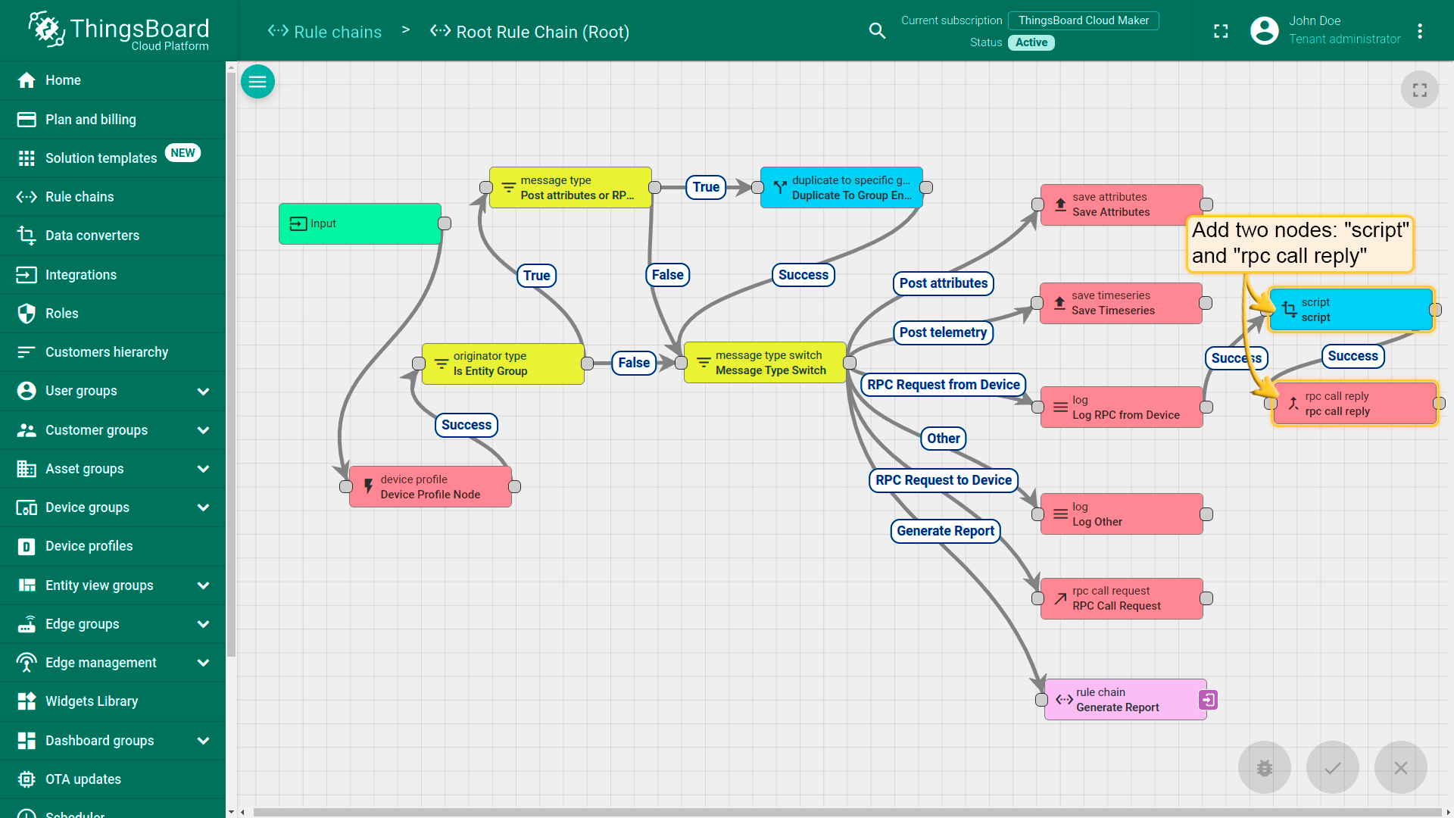Open the three-dot user menu
This screenshot has height=818, width=1454.
[x=1420, y=31]
